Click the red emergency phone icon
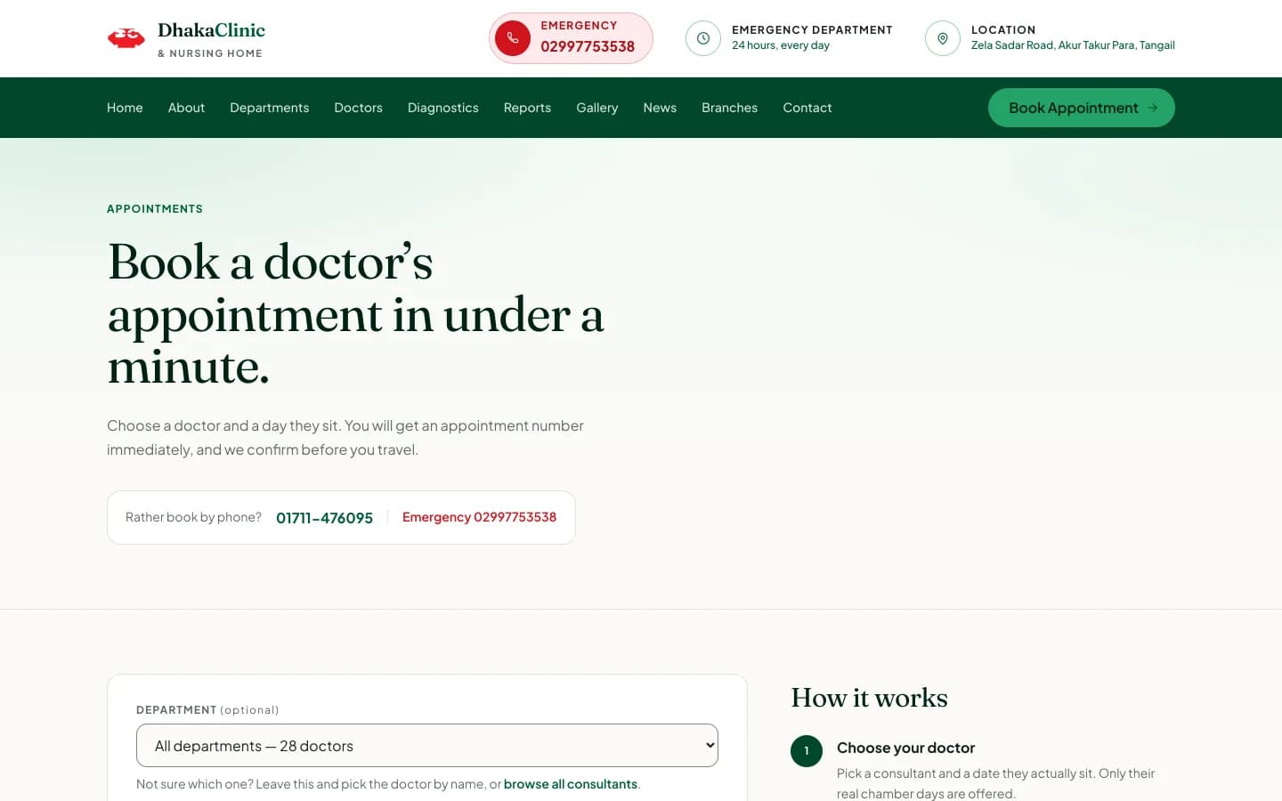The height and width of the screenshot is (801, 1282). click(x=513, y=38)
